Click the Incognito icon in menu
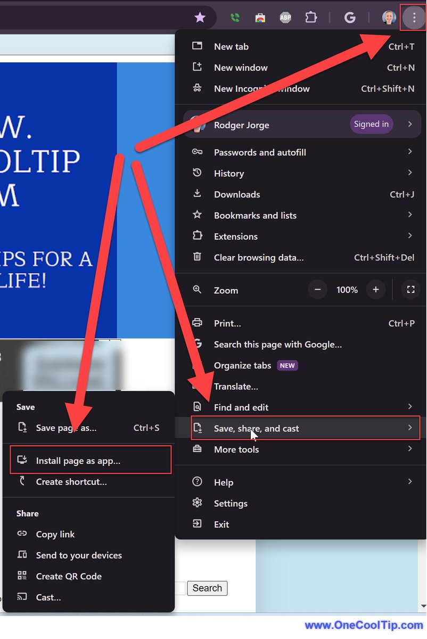 pyautogui.click(x=197, y=88)
